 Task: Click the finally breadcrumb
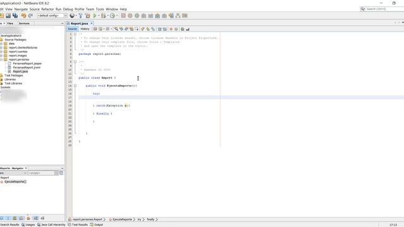click(150, 219)
